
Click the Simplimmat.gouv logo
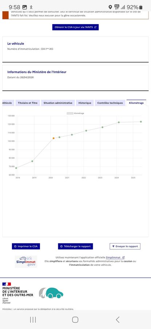pos(26,261)
